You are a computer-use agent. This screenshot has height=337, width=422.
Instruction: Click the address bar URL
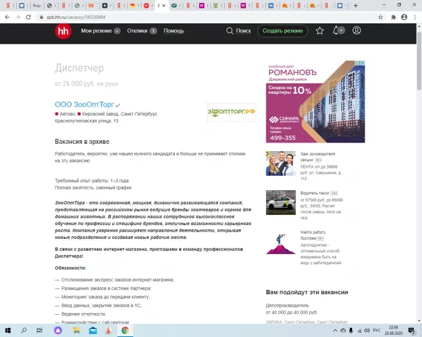(76, 17)
